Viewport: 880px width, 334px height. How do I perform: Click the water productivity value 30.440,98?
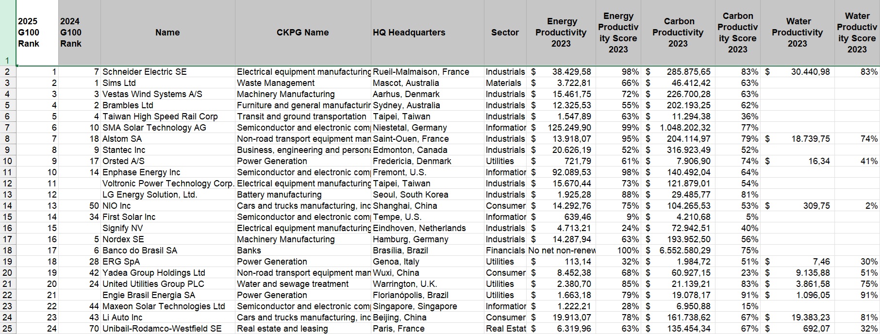coord(797,72)
